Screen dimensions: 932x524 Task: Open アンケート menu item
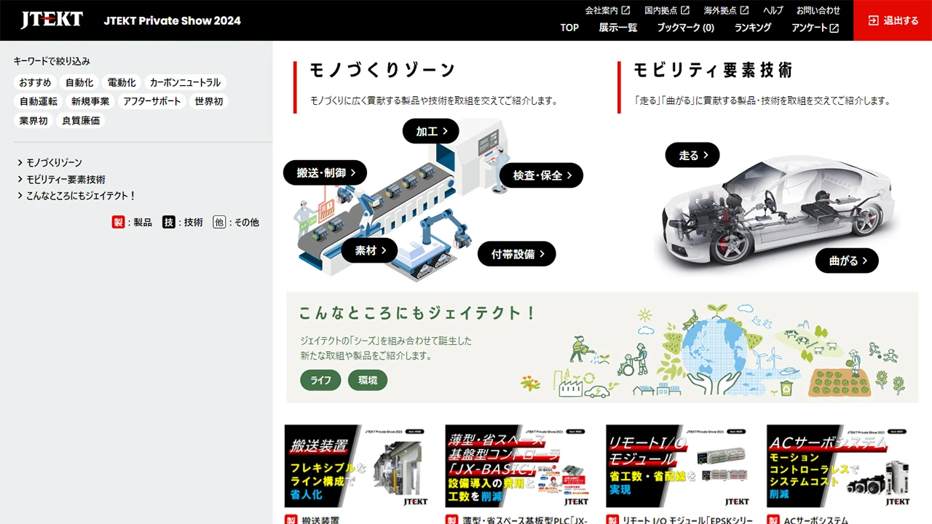coord(815,28)
